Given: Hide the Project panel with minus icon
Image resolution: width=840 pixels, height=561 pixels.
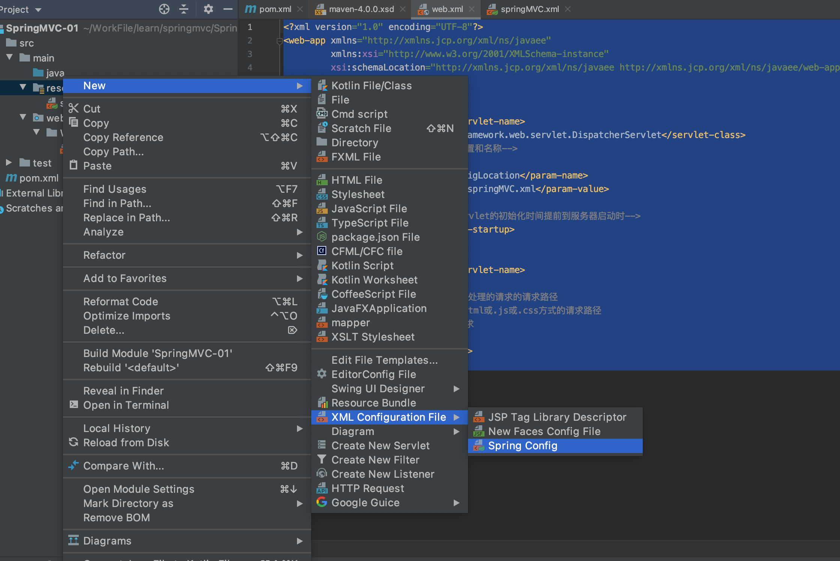Looking at the screenshot, I should tap(228, 9).
